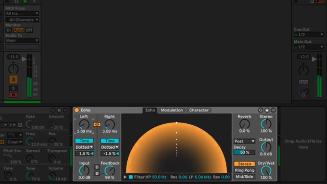Switch to the Echo tab
Viewport: 327px width, 184px height.
click(x=150, y=110)
